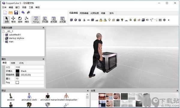
Task: Select the 场景编辑 tab
Action: 73,13
